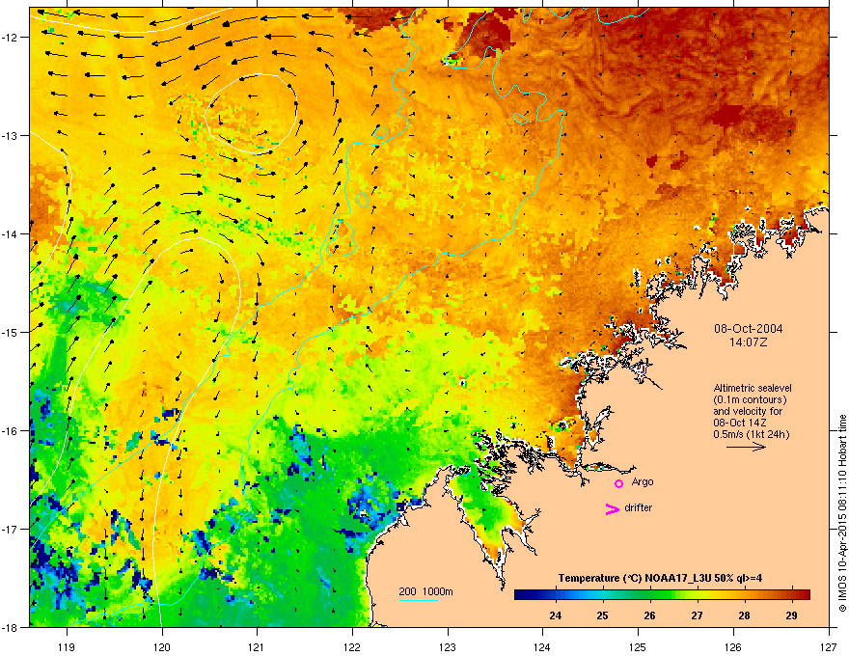The width and height of the screenshot is (849, 656).
Task: Click the 'Argo' legend label
Action: tap(643, 481)
